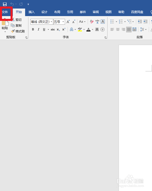Select the 开始 (Home) tab

[x=19, y=12]
